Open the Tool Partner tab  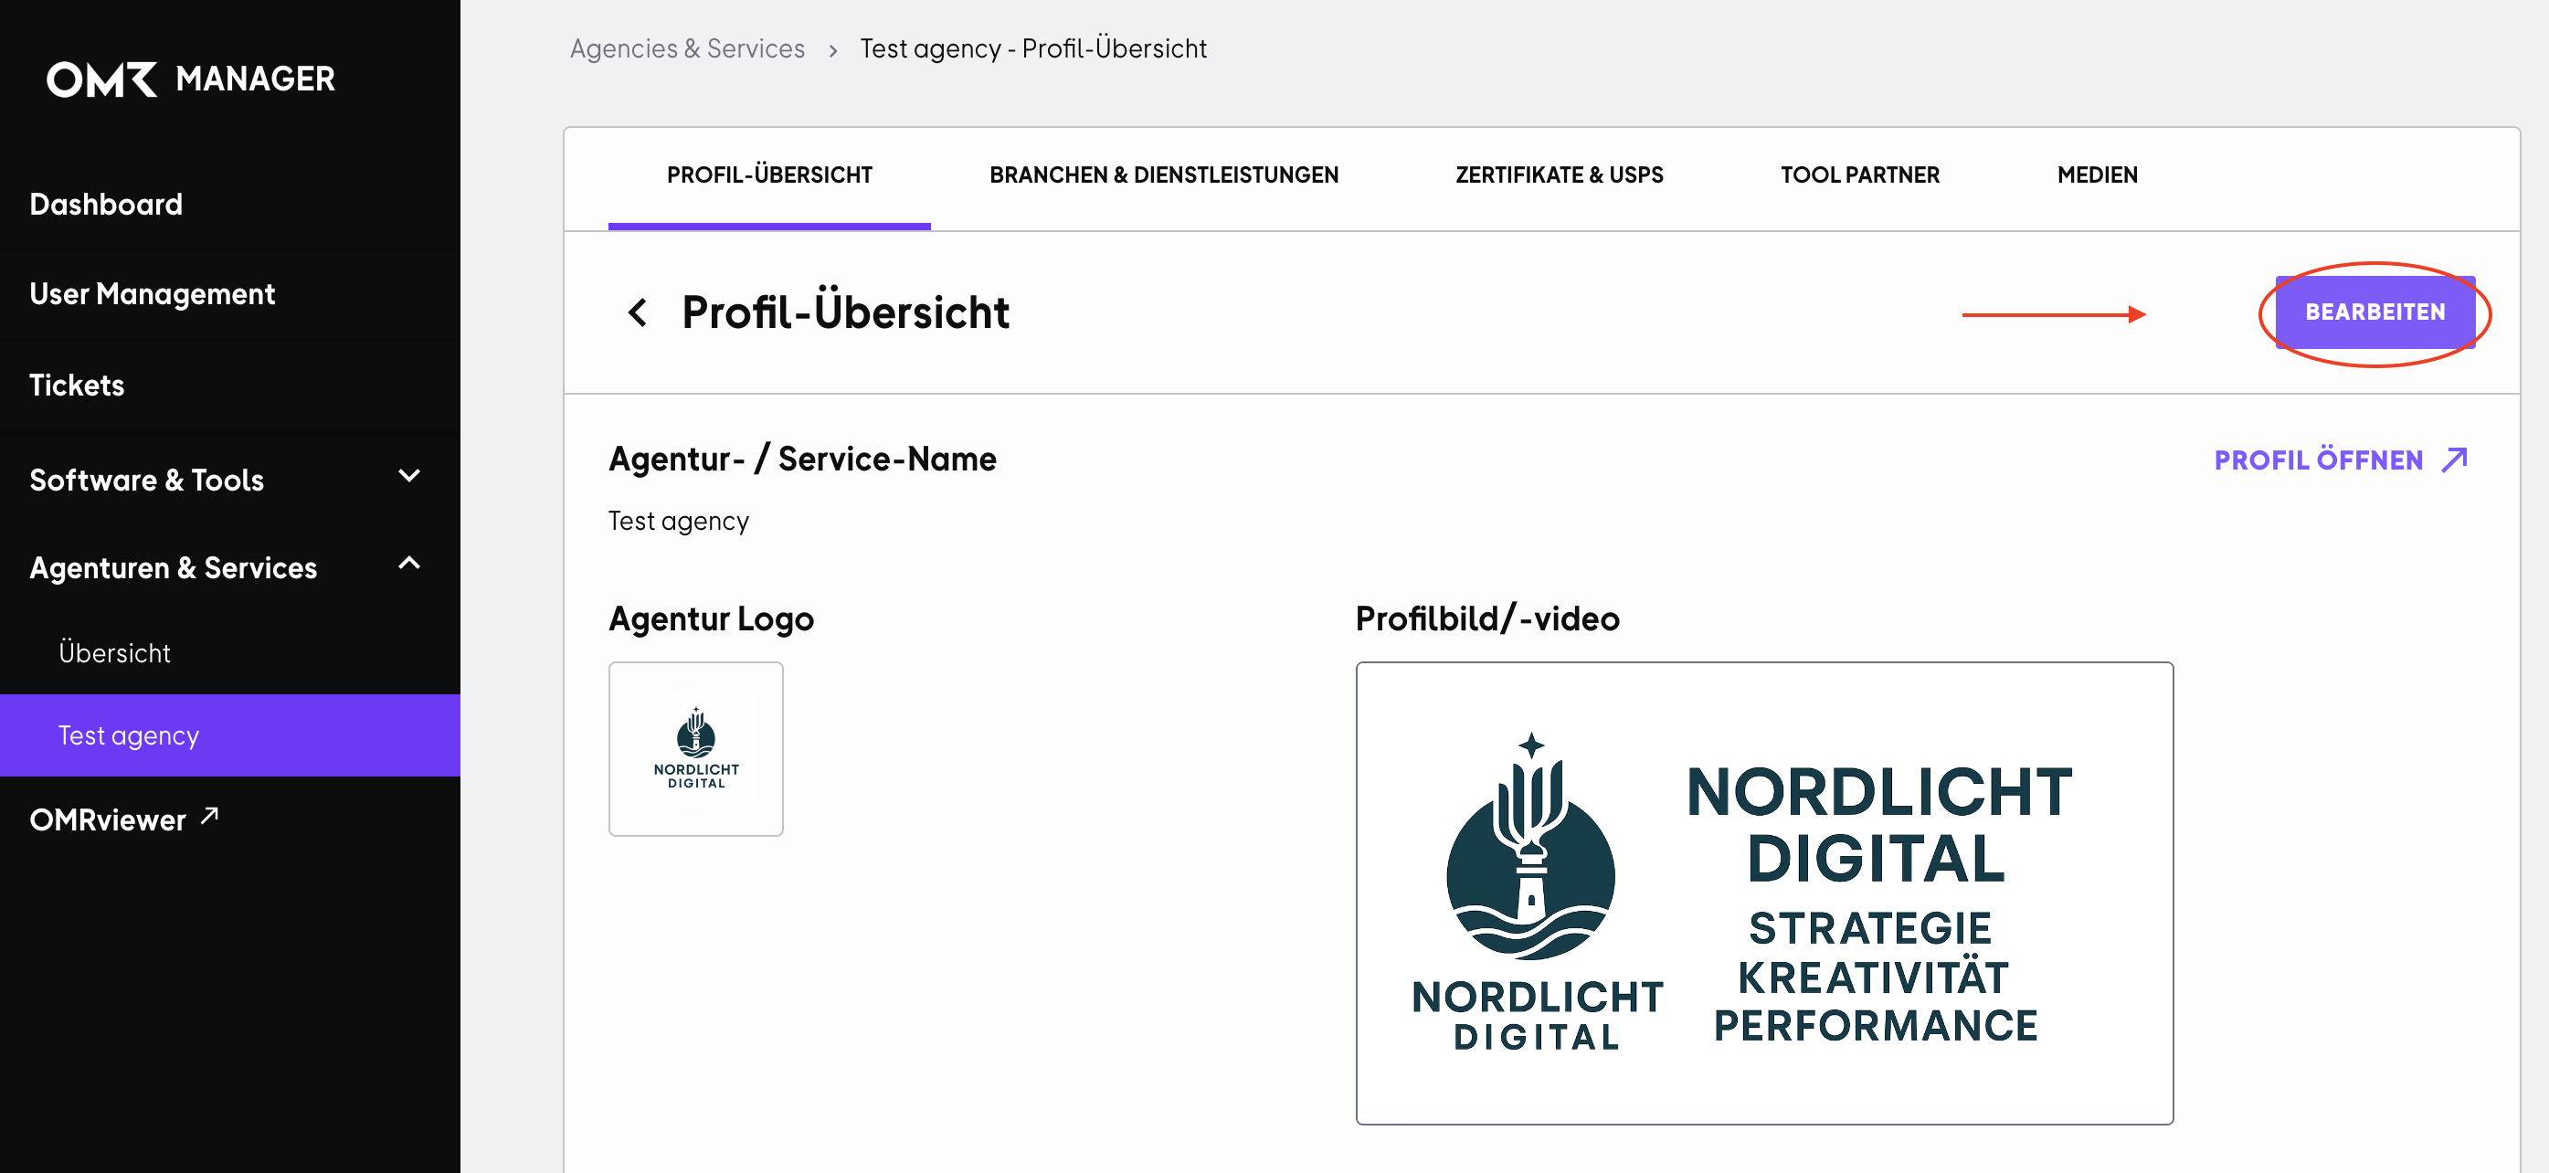1860,175
